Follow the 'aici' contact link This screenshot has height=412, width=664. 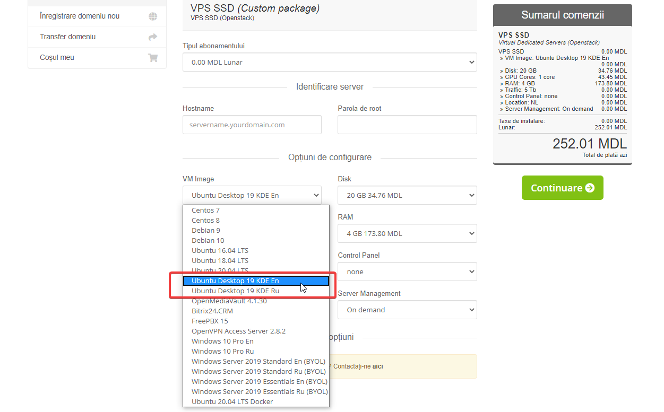377,366
